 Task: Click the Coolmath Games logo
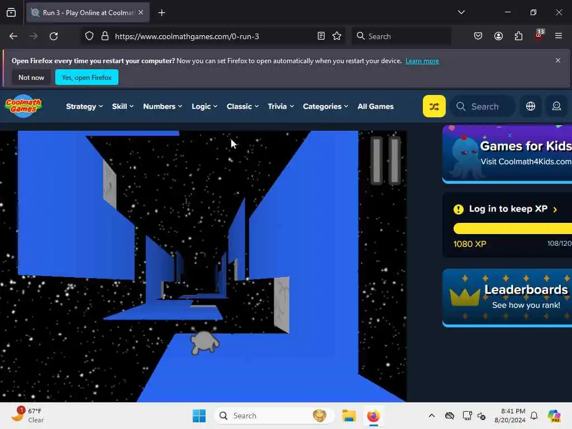click(x=23, y=106)
